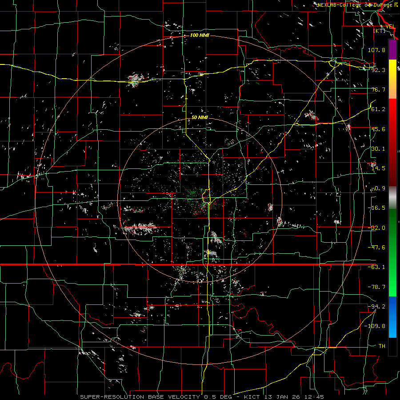Click the 76.7 velocity scale value
The image size is (400, 400).
pos(378,89)
